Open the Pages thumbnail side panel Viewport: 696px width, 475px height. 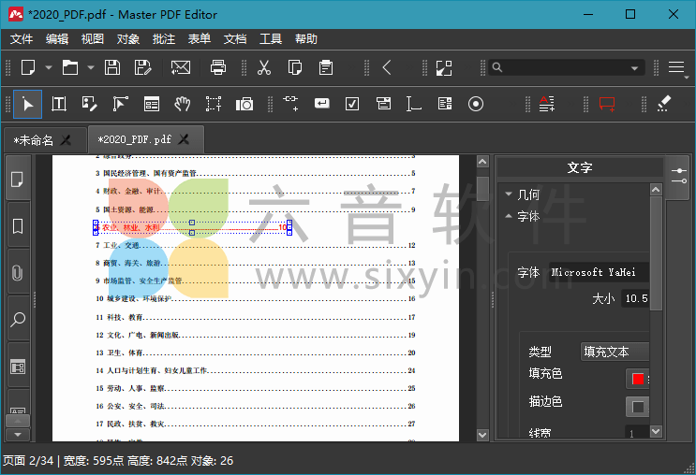(x=18, y=180)
